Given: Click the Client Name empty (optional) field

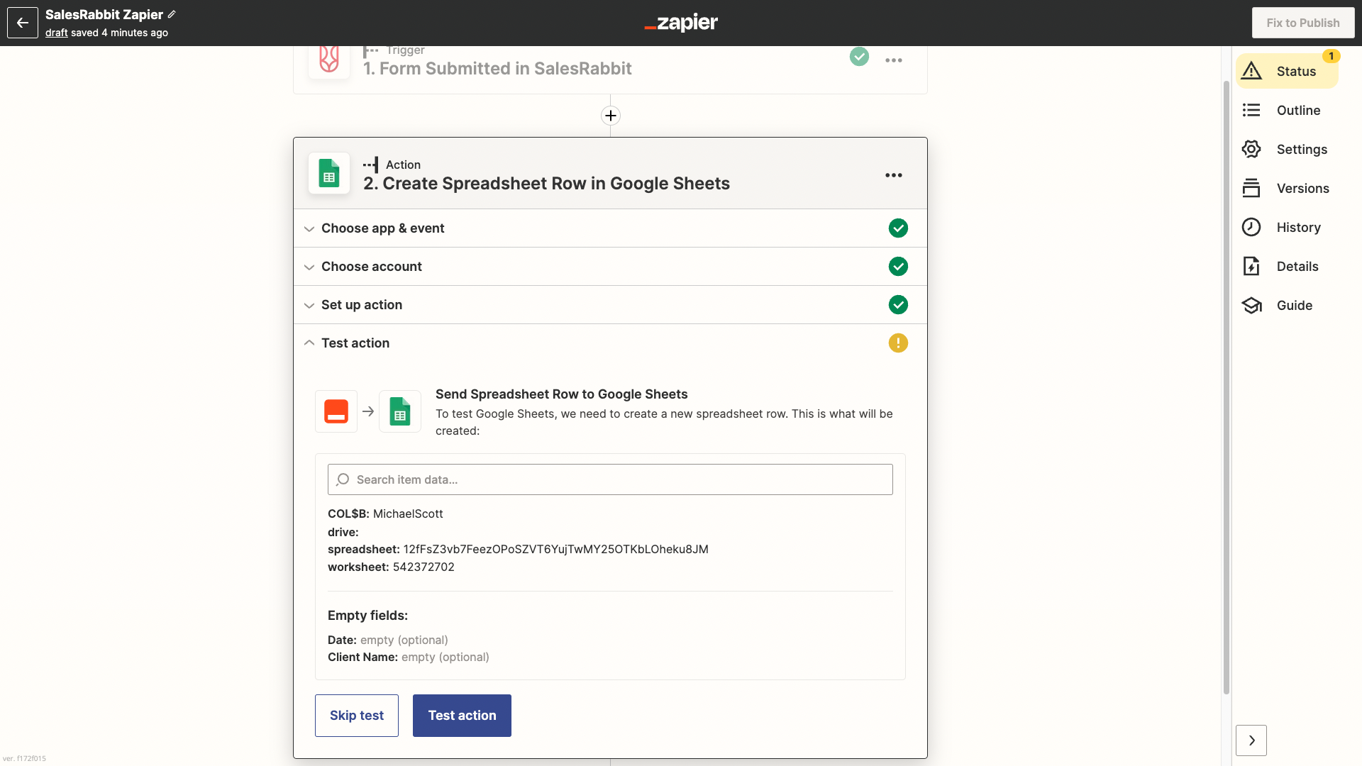Looking at the screenshot, I should click(409, 657).
